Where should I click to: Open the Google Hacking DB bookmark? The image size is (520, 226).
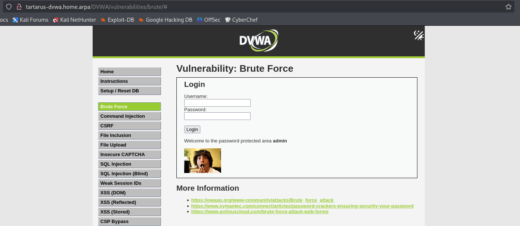point(165,20)
